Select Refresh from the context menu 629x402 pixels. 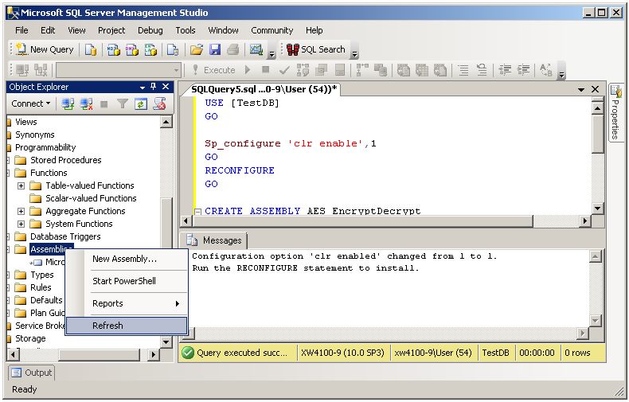point(107,326)
